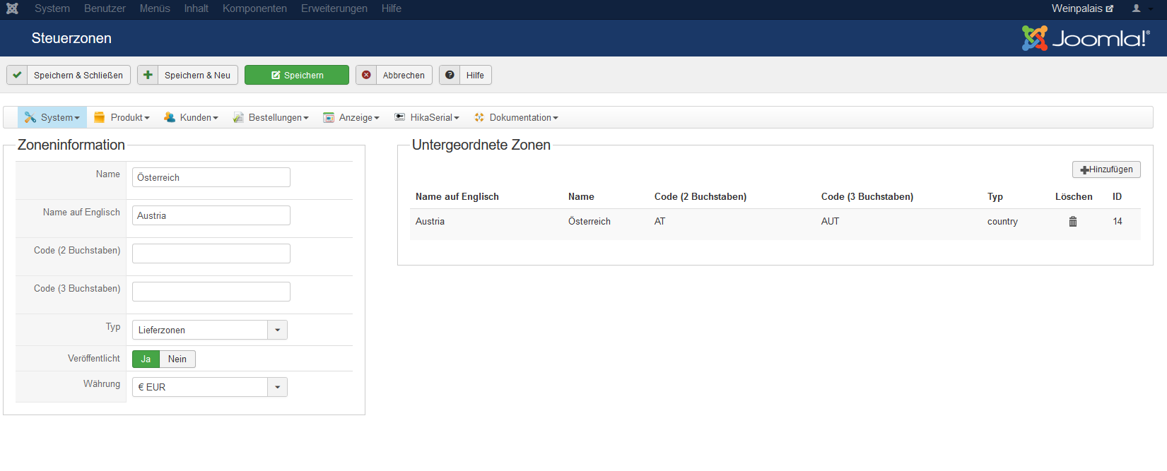The image size is (1167, 471).
Task: Click the Hinzufügen button for subzones
Action: pyautogui.click(x=1106, y=169)
